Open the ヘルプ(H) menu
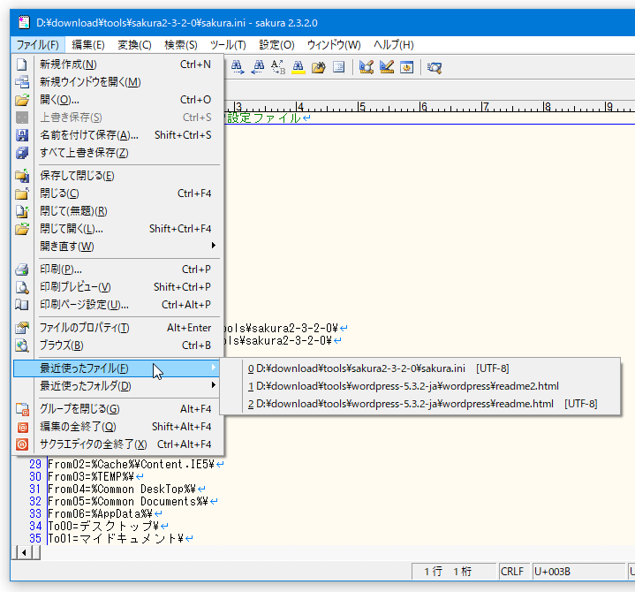 pyautogui.click(x=393, y=44)
